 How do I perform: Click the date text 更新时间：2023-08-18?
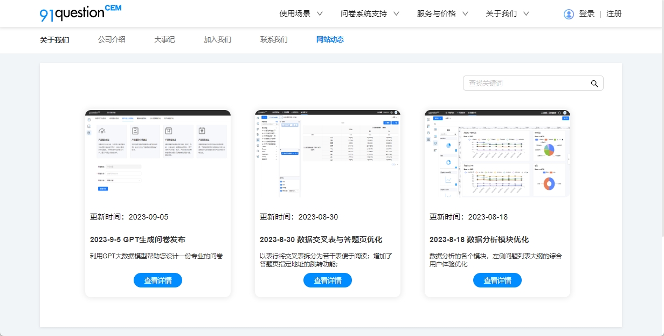[x=468, y=217]
